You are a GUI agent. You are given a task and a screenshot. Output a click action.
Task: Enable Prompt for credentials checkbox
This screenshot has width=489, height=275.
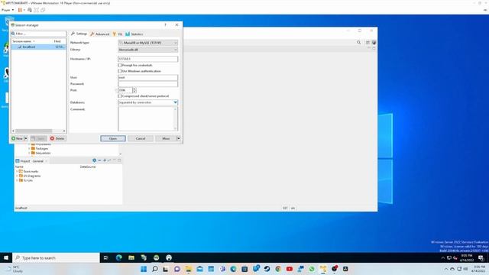[x=120, y=65]
